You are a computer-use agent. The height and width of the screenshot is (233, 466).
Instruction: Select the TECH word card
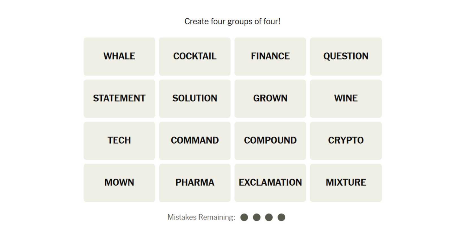click(119, 141)
